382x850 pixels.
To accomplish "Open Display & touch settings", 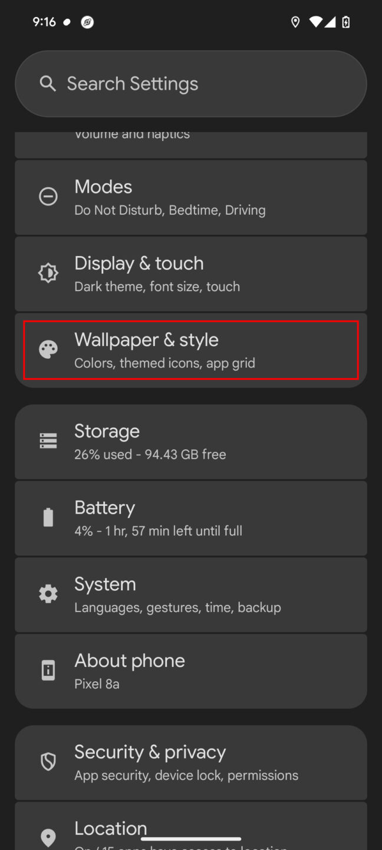I will pyautogui.click(x=191, y=273).
